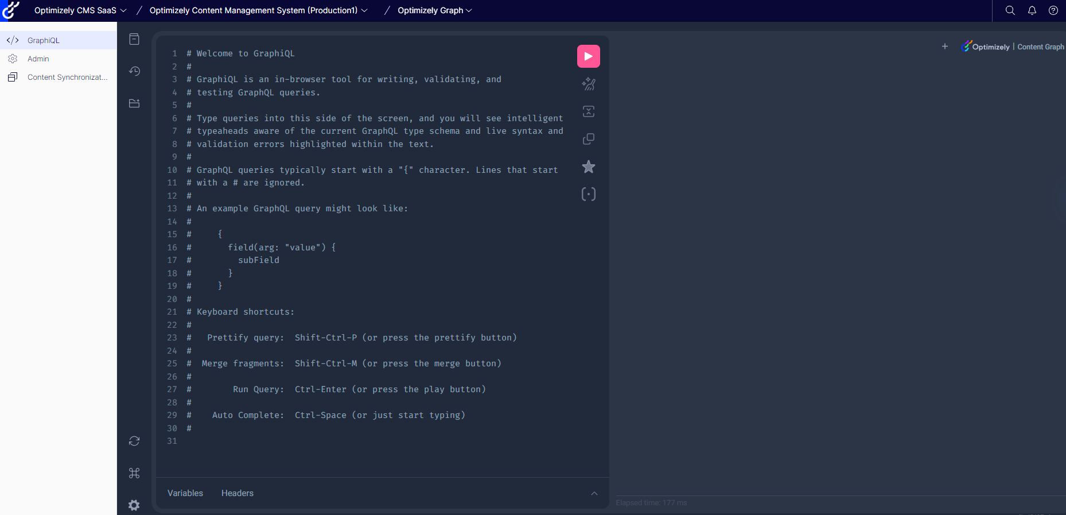Image resolution: width=1066 pixels, height=515 pixels.
Task: Click the star favorite icon
Action: (x=588, y=167)
